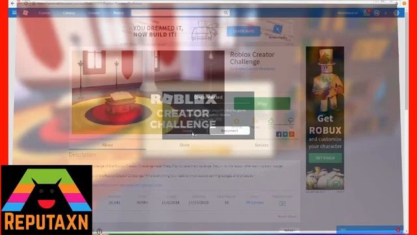Screen dimensions: 417x235
Task: Click the browser back arrow
Action: (x=13, y=3)
